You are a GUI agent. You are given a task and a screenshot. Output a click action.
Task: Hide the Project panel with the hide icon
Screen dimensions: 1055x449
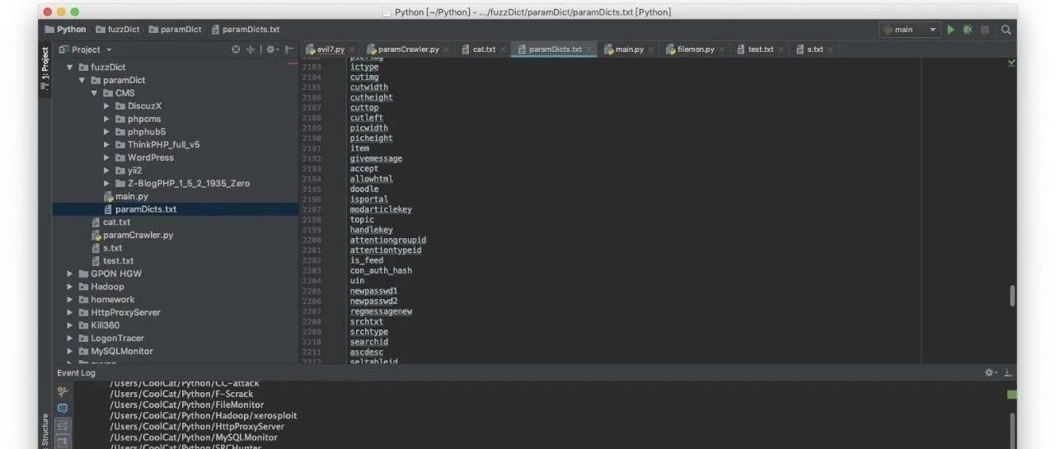pos(288,49)
